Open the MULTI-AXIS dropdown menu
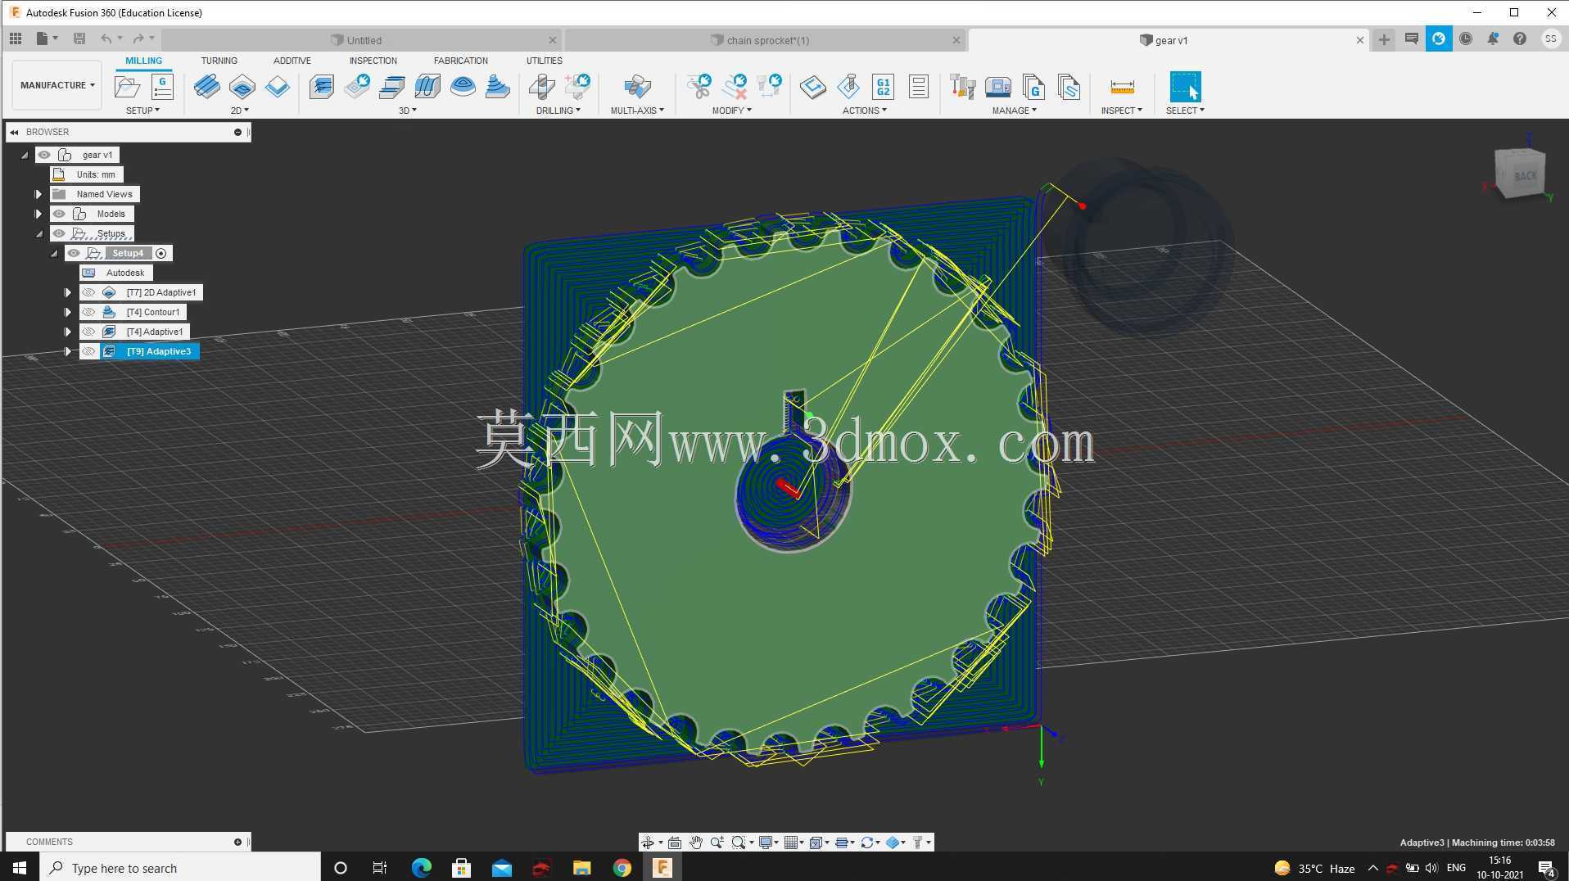The width and height of the screenshot is (1569, 881). 637,111
